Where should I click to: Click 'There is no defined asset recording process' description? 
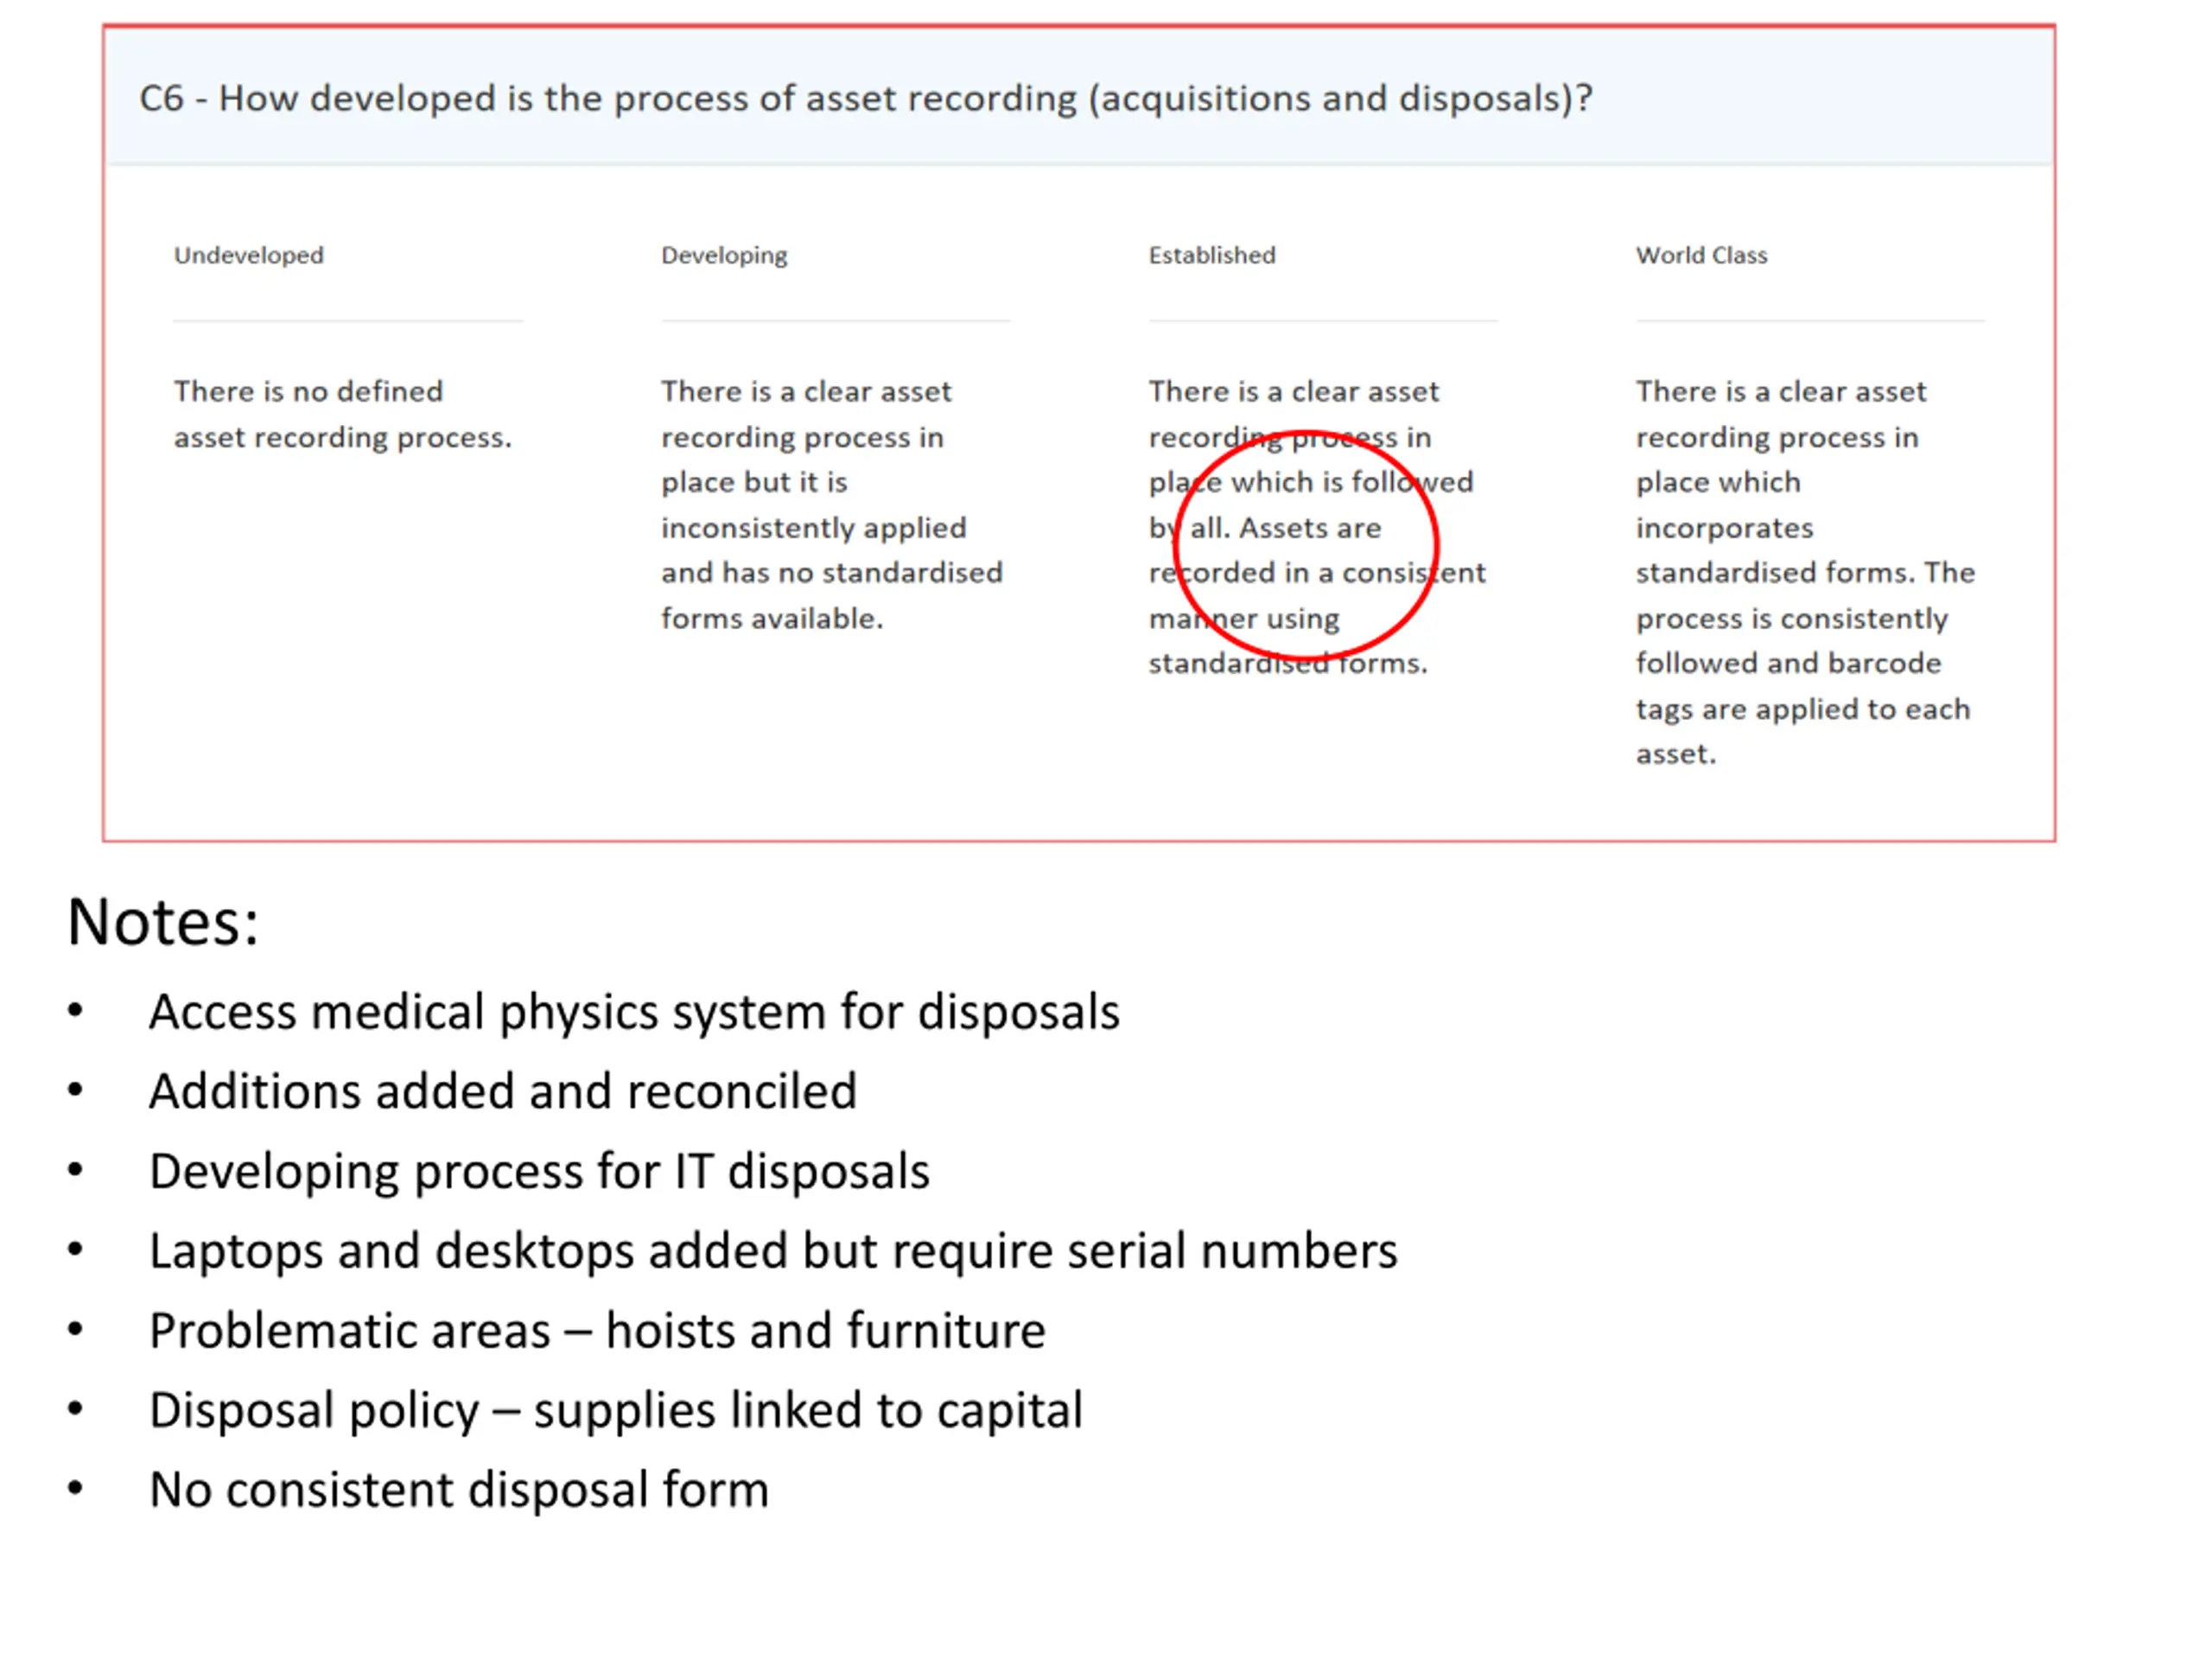tap(343, 414)
